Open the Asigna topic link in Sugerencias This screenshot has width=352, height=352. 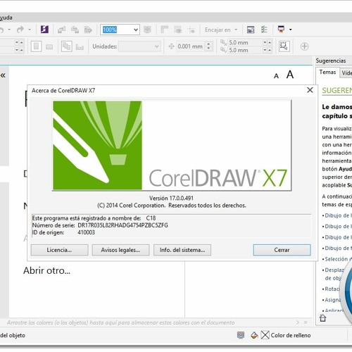click(x=333, y=300)
